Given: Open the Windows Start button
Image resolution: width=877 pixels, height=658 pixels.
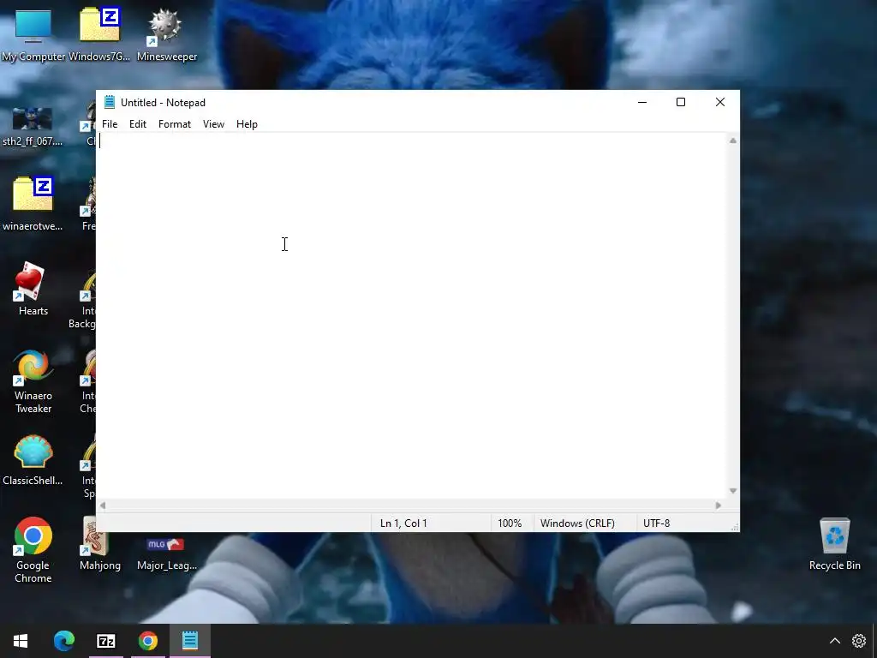Looking at the screenshot, I should pyautogui.click(x=21, y=641).
